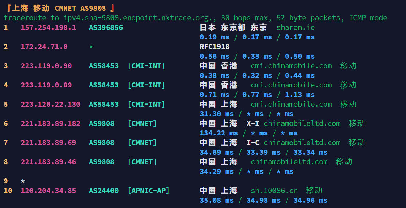Image resolution: width=406 pixels, height=208 pixels.
Task: Select the AS24400 AS number
Action: pyautogui.click(x=104, y=191)
